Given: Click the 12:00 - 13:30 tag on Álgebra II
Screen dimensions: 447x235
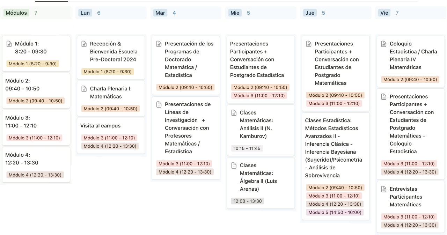Looking at the screenshot, I should (x=248, y=201).
